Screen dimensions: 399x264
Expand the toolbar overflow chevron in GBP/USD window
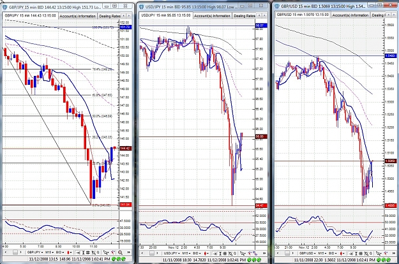pyautogui.click(x=394, y=253)
